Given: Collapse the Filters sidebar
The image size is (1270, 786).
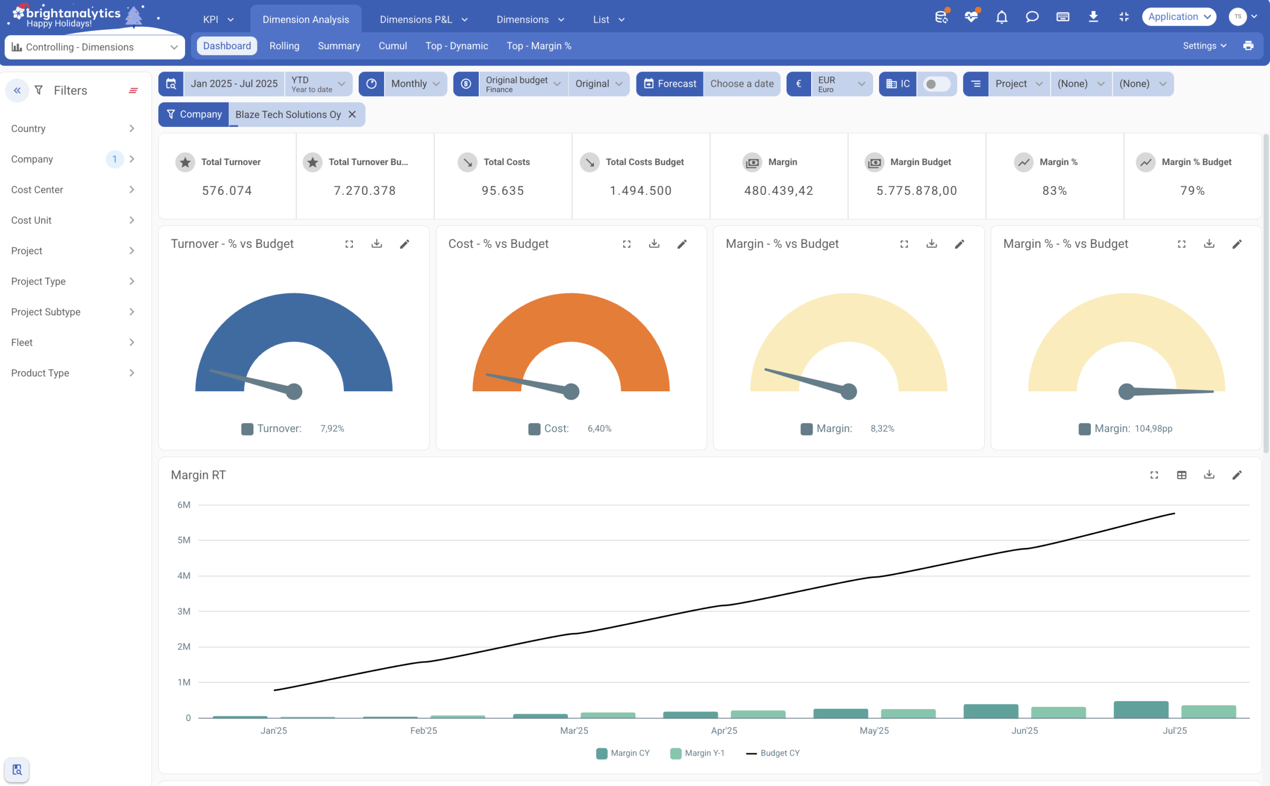Looking at the screenshot, I should [x=17, y=90].
